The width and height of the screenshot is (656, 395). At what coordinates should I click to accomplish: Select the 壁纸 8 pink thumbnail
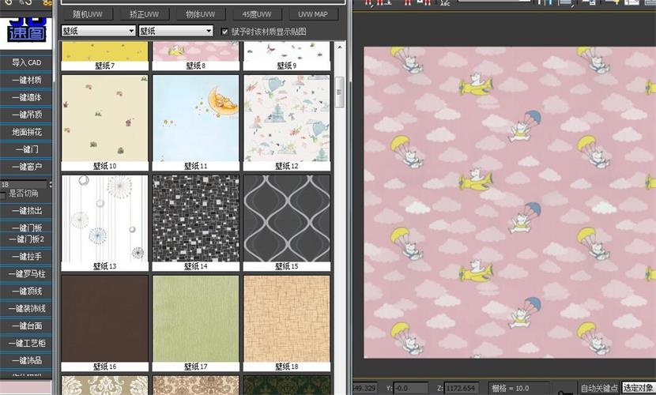[x=196, y=51]
